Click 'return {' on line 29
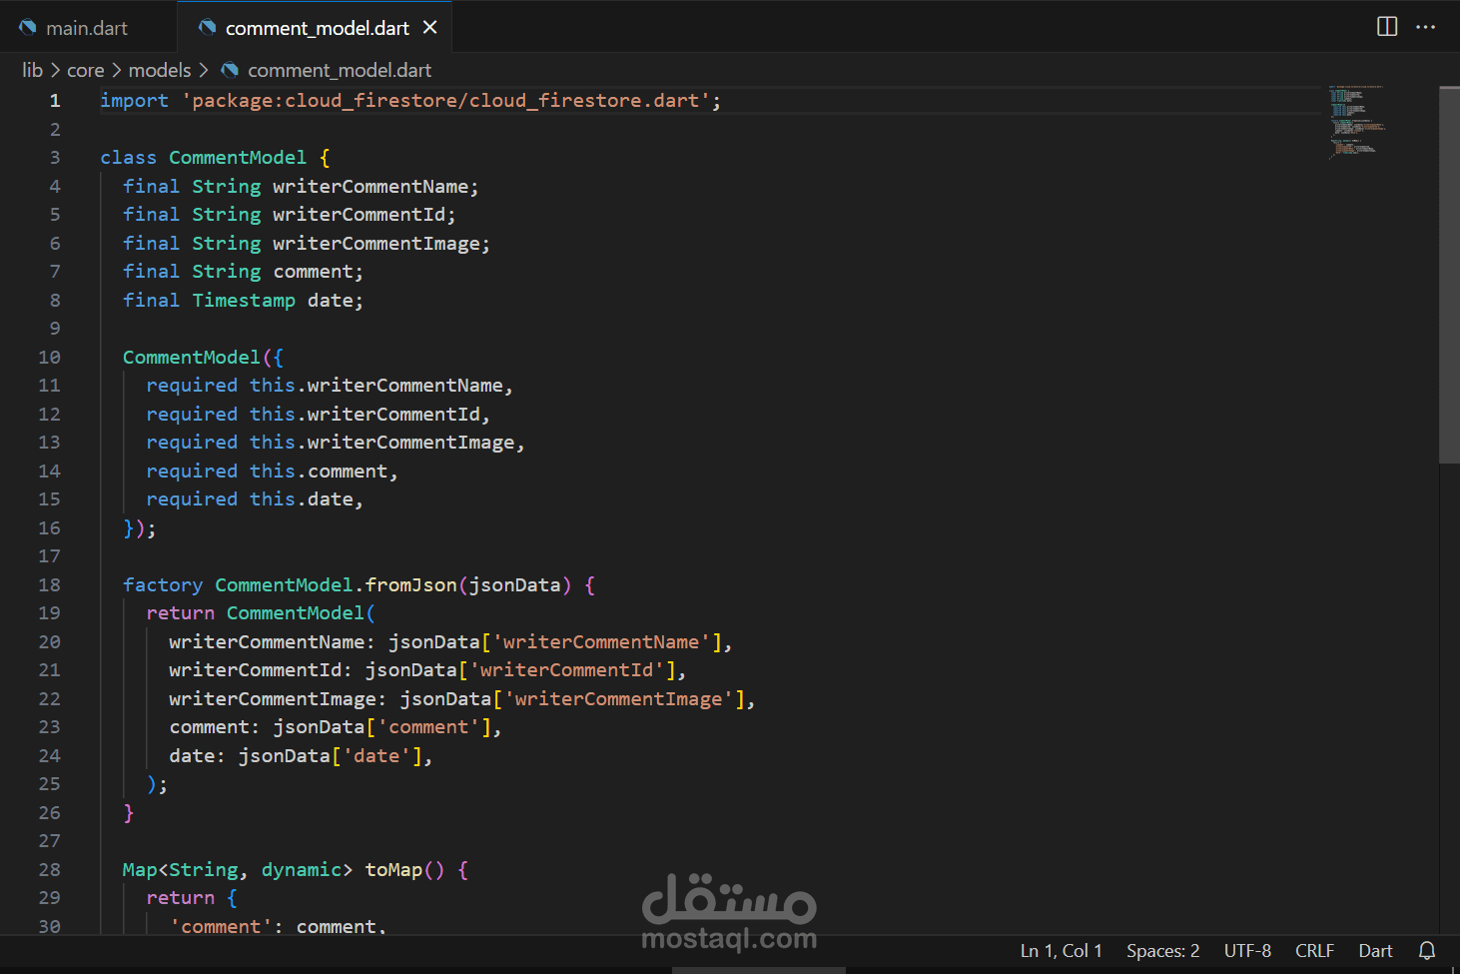Screen dimensions: 1460x974 (x=192, y=898)
